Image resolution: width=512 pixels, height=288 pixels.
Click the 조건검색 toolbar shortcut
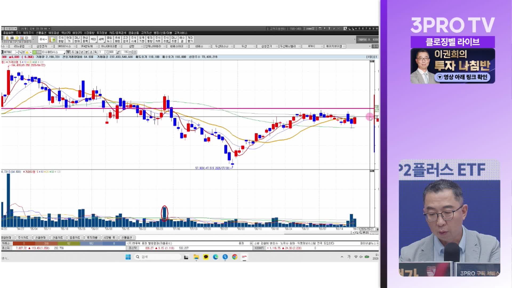(125, 39)
